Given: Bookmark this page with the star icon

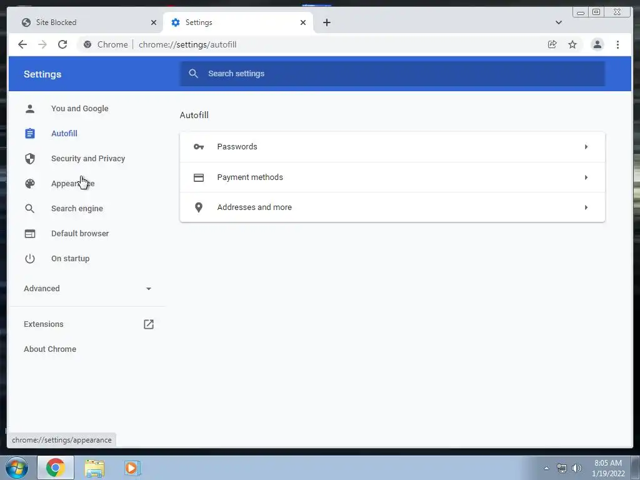Looking at the screenshot, I should click(x=572, y=44).
